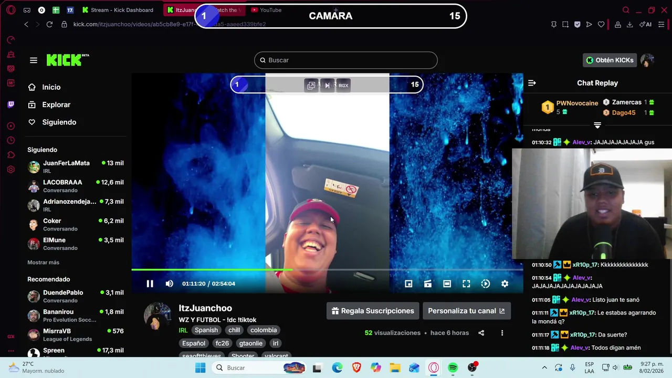The height and width of the screenshot is (378, 672).
Task: Open ItzJuanchoo channel avatar
Action: click(157, 316)
